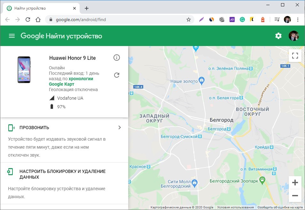Screen dimensions: 305x210
Task: Minimize the Chrome window
Action: coord(268,5)
